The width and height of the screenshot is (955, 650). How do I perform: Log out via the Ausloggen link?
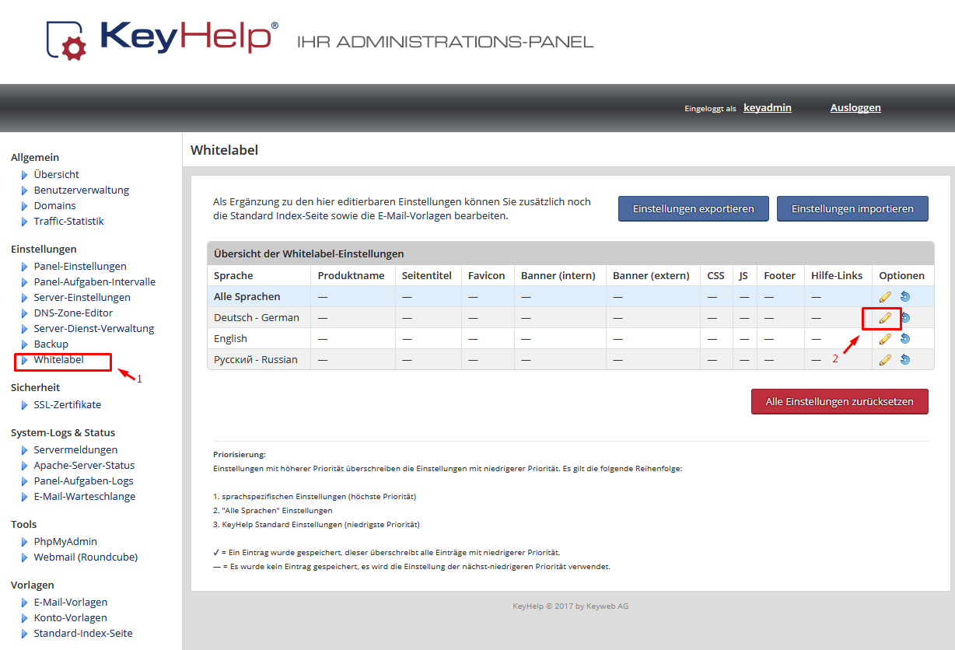point(855,108)
